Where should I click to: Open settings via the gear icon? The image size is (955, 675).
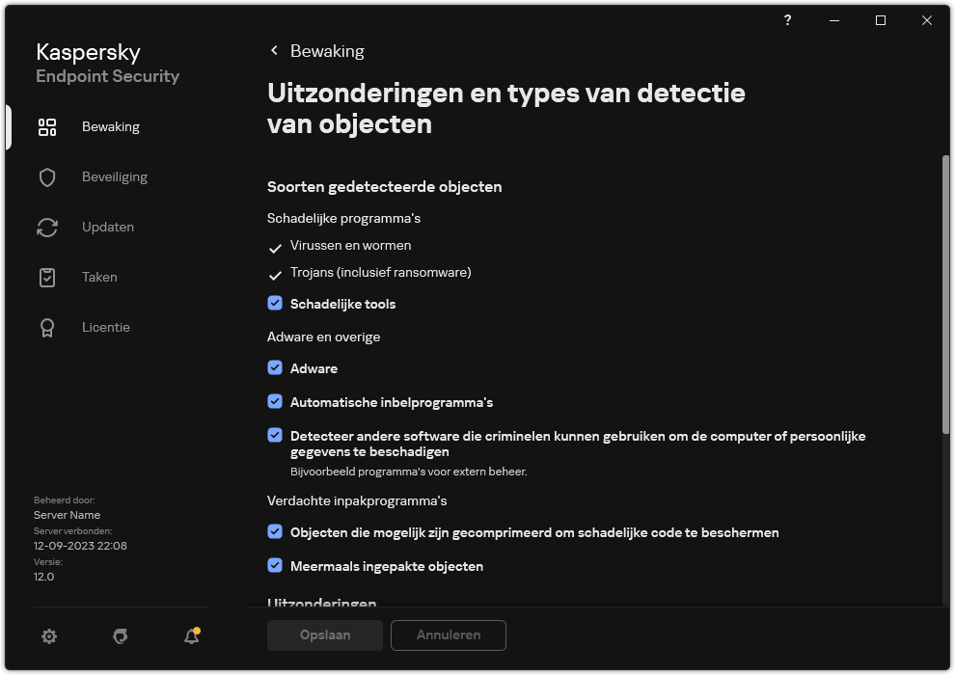[x=49, y=636]
